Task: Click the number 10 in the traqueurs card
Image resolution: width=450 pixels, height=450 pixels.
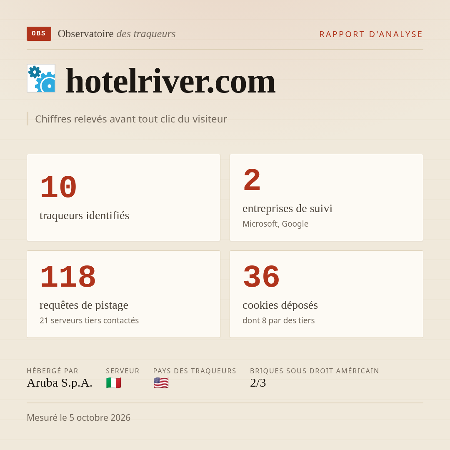Action: (58, 187)
